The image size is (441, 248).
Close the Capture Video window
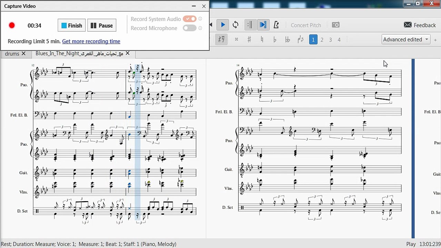click(204, 6)
